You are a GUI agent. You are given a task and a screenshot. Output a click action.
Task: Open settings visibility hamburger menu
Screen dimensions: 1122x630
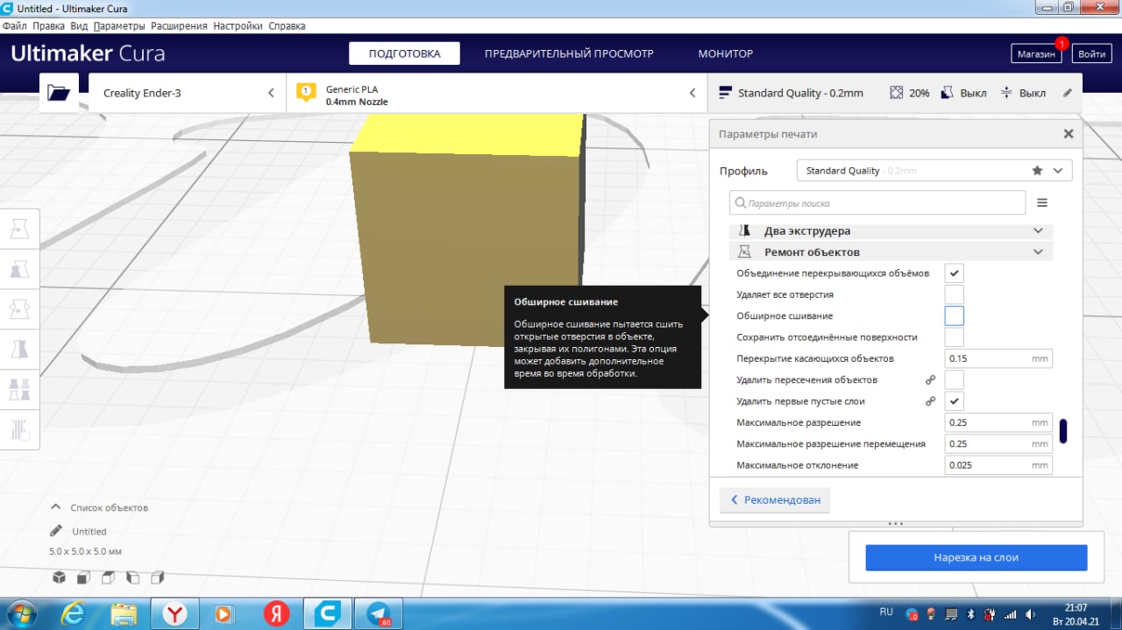click(1042, 202)
